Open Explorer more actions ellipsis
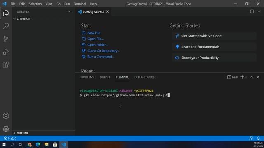The height and width of the screenshot is (148, 264). click(x=70, y=12)
